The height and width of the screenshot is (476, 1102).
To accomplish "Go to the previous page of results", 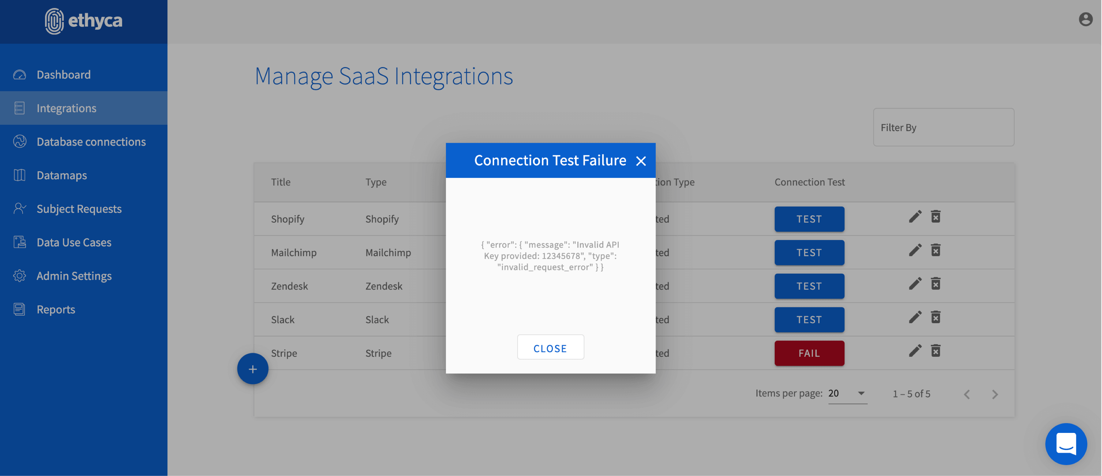I will 966,394.
